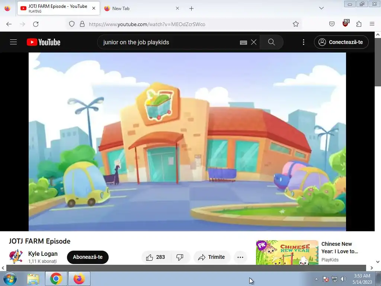381x286 pixels.
Task: Open Kyle Logan channel avatar
Action: click(16, 256)
